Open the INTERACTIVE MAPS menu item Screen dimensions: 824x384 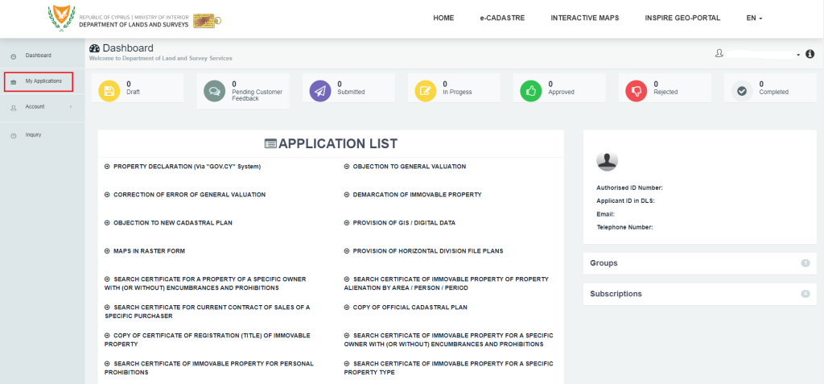pos(585,18)
